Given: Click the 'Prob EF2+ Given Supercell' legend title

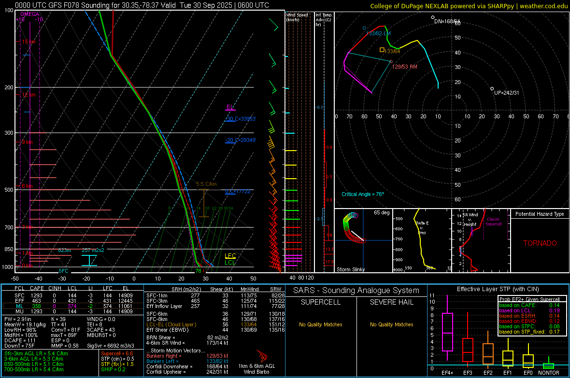Looking at the screenshot, I should pos(529,299).
